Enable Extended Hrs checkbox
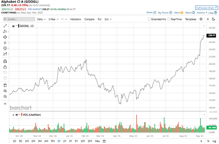The width and height of the screenshot is (219, 144). [x=149, y=19]
